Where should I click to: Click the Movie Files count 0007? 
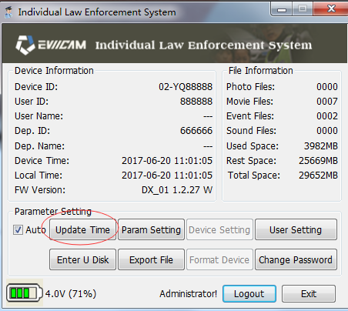click(x=327, y=102)
